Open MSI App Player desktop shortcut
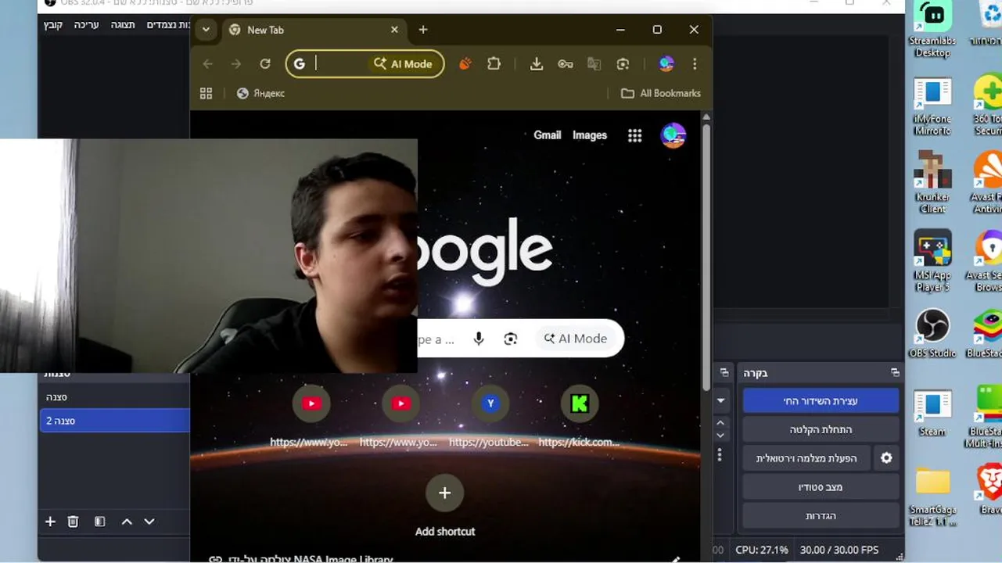This screenshot has width=1002, height=563. (x=932, y=260)
